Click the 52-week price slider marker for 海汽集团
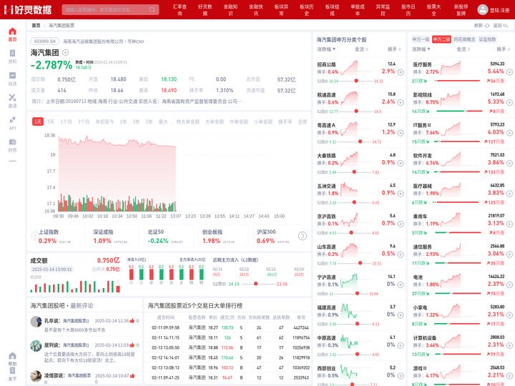 (x=255, y=284)
